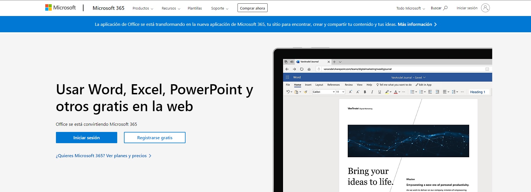Click the Bold icon in Word preview
Screen dimensions: 531x192
[x=365, y=92]
